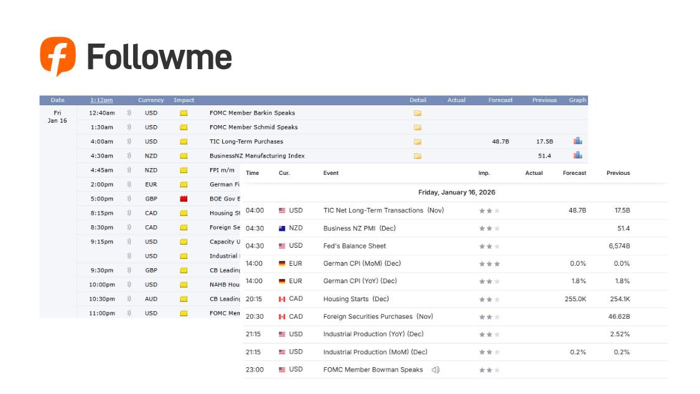Click US flag on FOMC Member Bowman Speaks row
The width and height of the screenshot is (700, 394).
coord(282,370)
